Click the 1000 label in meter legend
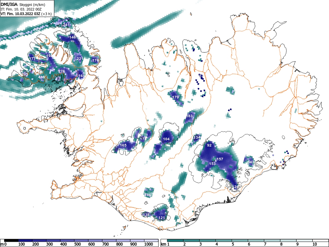329x247 pixels. tap(148, 244)
